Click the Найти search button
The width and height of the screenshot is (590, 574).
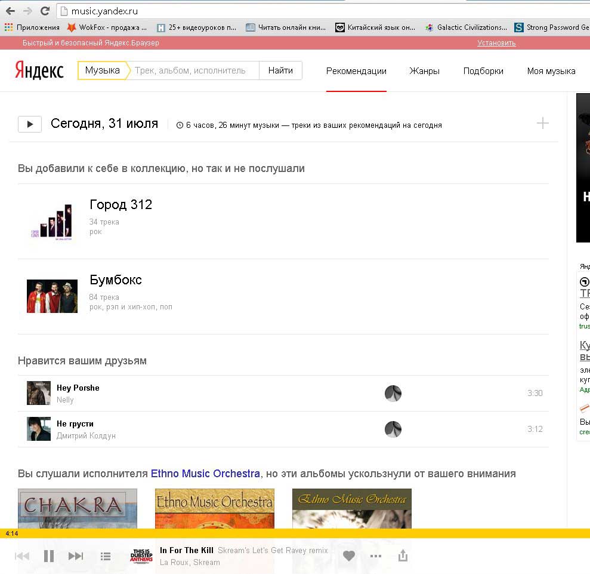(x=280, y=70)
